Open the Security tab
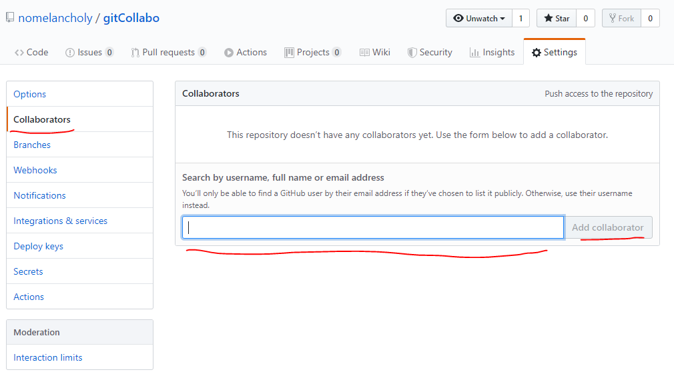This screenshot has width=674, height=376. 430,53
